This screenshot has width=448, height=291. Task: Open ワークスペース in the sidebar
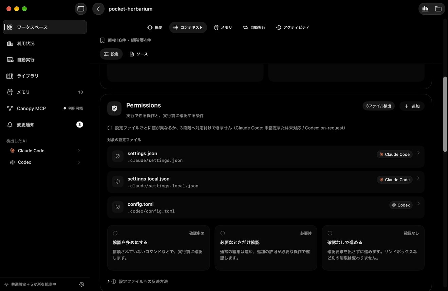[x=45, y=27]
